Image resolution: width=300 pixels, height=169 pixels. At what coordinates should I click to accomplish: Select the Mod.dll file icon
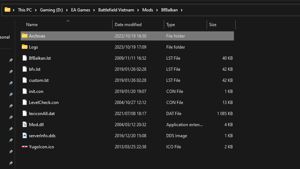pyautogui.click(x=24, y=124)
